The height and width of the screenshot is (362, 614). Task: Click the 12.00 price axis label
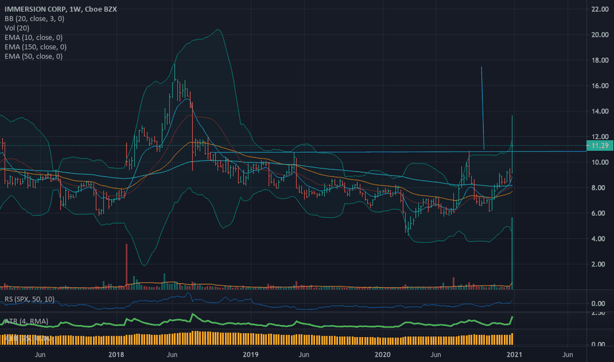click(x=600, y=137)
